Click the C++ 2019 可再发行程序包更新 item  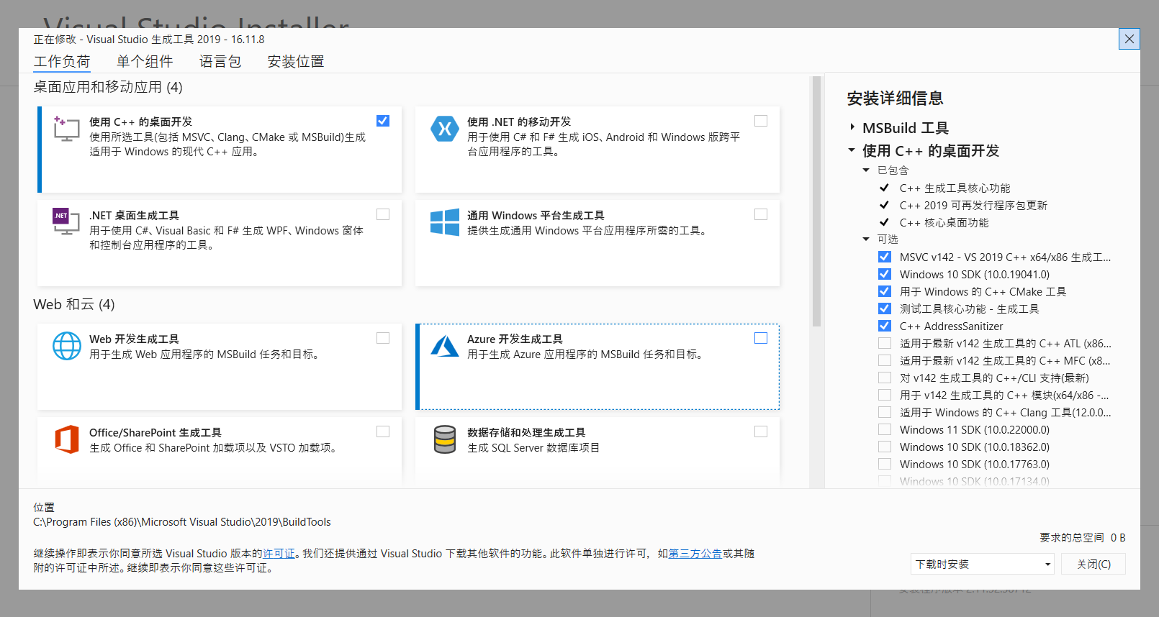point(973,206)
